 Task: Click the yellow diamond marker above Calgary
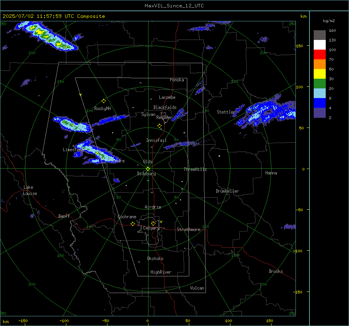tap(153, 223)
